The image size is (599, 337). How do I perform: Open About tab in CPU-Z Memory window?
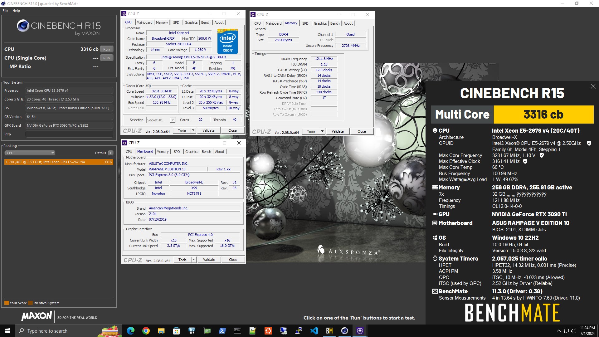pos(348,23)
